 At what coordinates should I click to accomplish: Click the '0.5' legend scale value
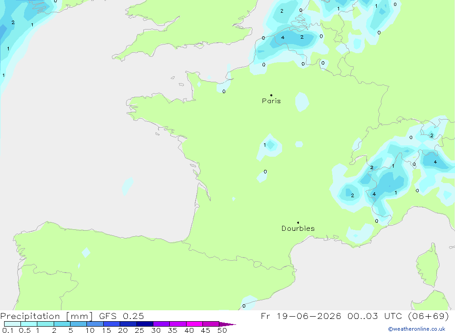pos(25,330)
